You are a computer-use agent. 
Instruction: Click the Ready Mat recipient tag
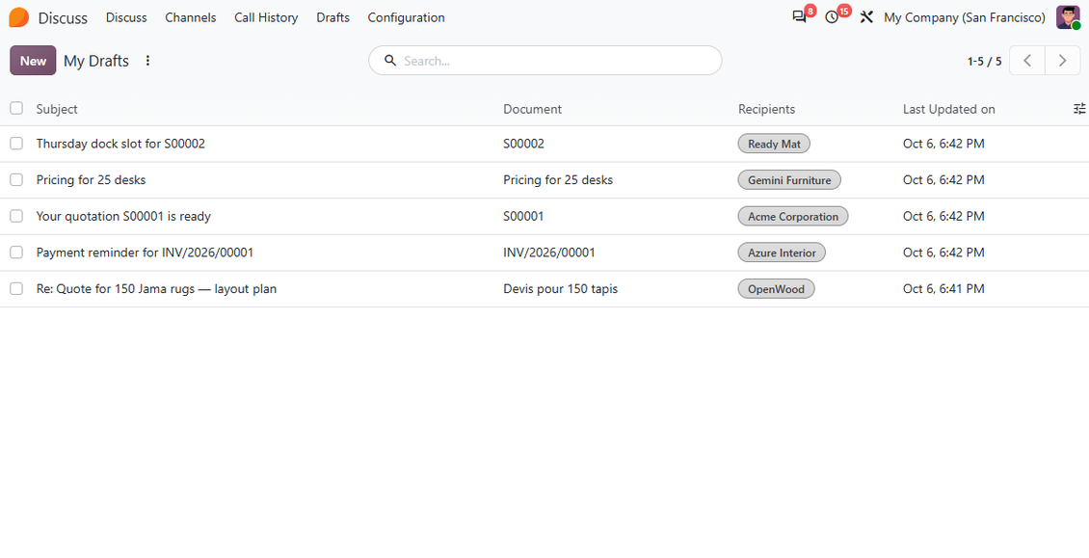774,144
